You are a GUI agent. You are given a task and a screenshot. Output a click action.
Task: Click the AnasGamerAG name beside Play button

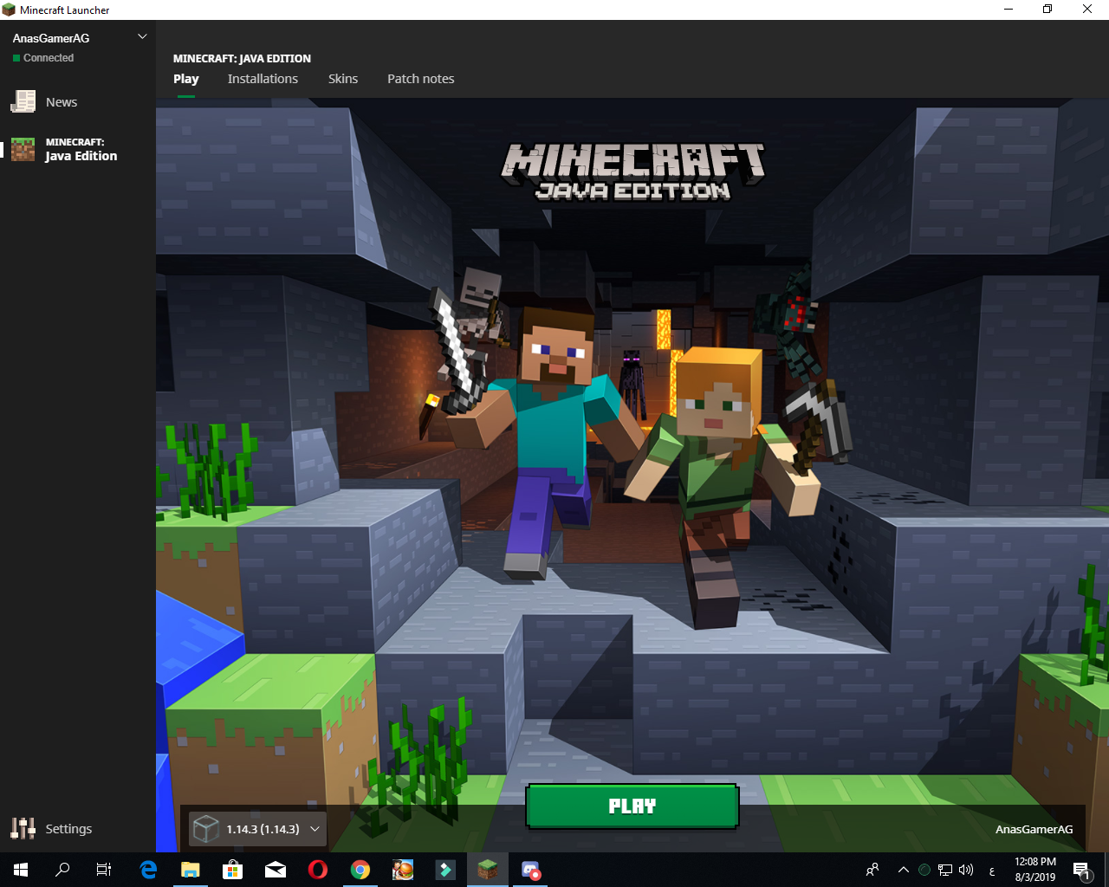[1034, 829]
